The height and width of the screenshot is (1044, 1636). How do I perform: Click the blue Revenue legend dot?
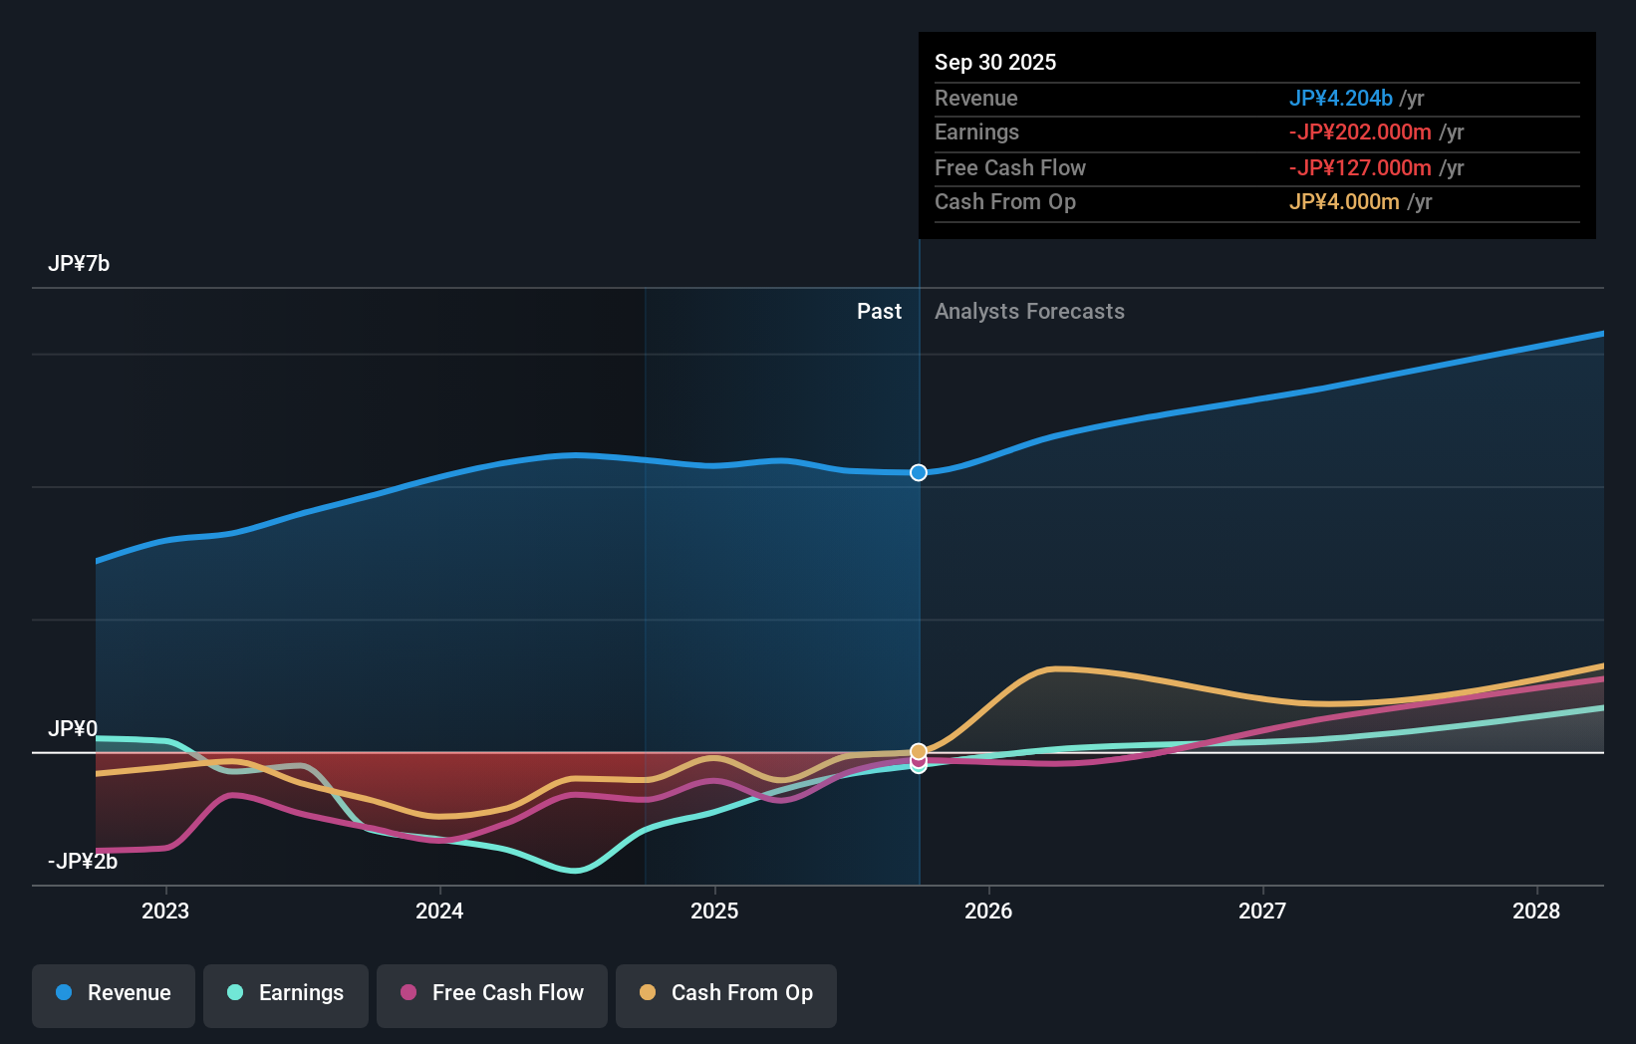click(x=62, y=993)
